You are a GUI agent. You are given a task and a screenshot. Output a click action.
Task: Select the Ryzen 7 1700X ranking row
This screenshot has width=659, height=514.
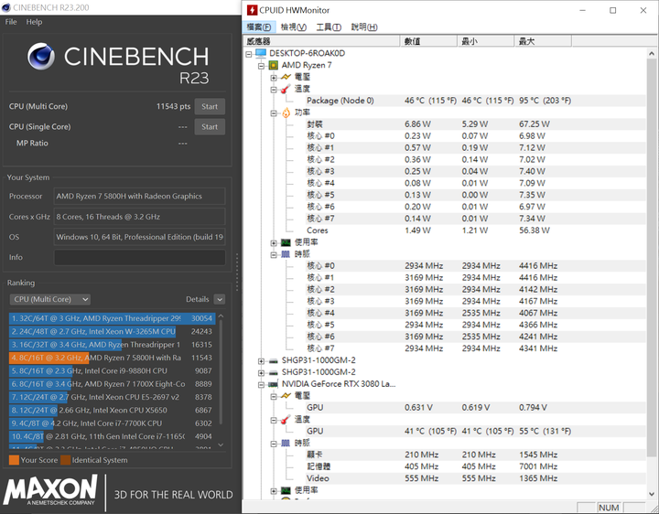point(112,384)
